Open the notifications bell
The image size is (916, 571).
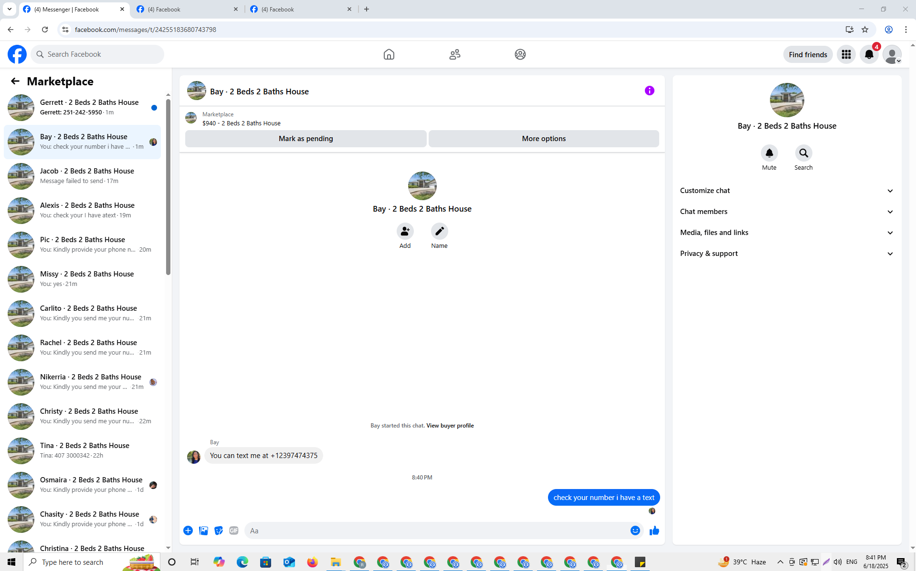click(x=869, y=54)
